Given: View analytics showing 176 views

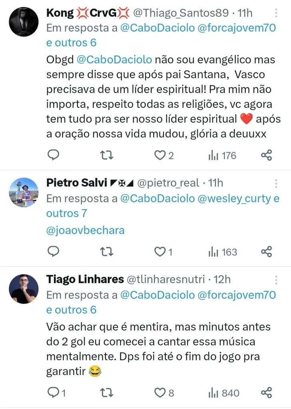Looking at the screenshot, I should [222, 155].
